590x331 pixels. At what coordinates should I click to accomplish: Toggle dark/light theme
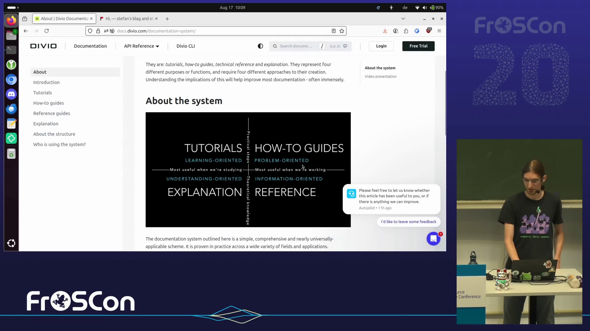point(260,46)
